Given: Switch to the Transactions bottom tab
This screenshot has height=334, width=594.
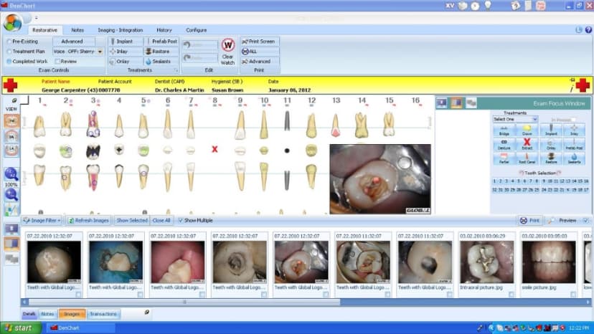Looking at the screenshot, I should tap(103, 314).
